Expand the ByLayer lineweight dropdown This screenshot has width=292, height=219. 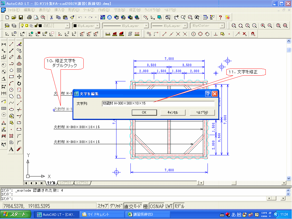(185, 25)
